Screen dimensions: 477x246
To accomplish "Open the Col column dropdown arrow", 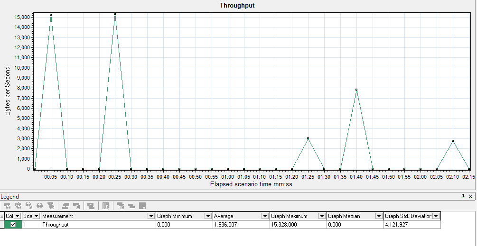I will 18,216.
